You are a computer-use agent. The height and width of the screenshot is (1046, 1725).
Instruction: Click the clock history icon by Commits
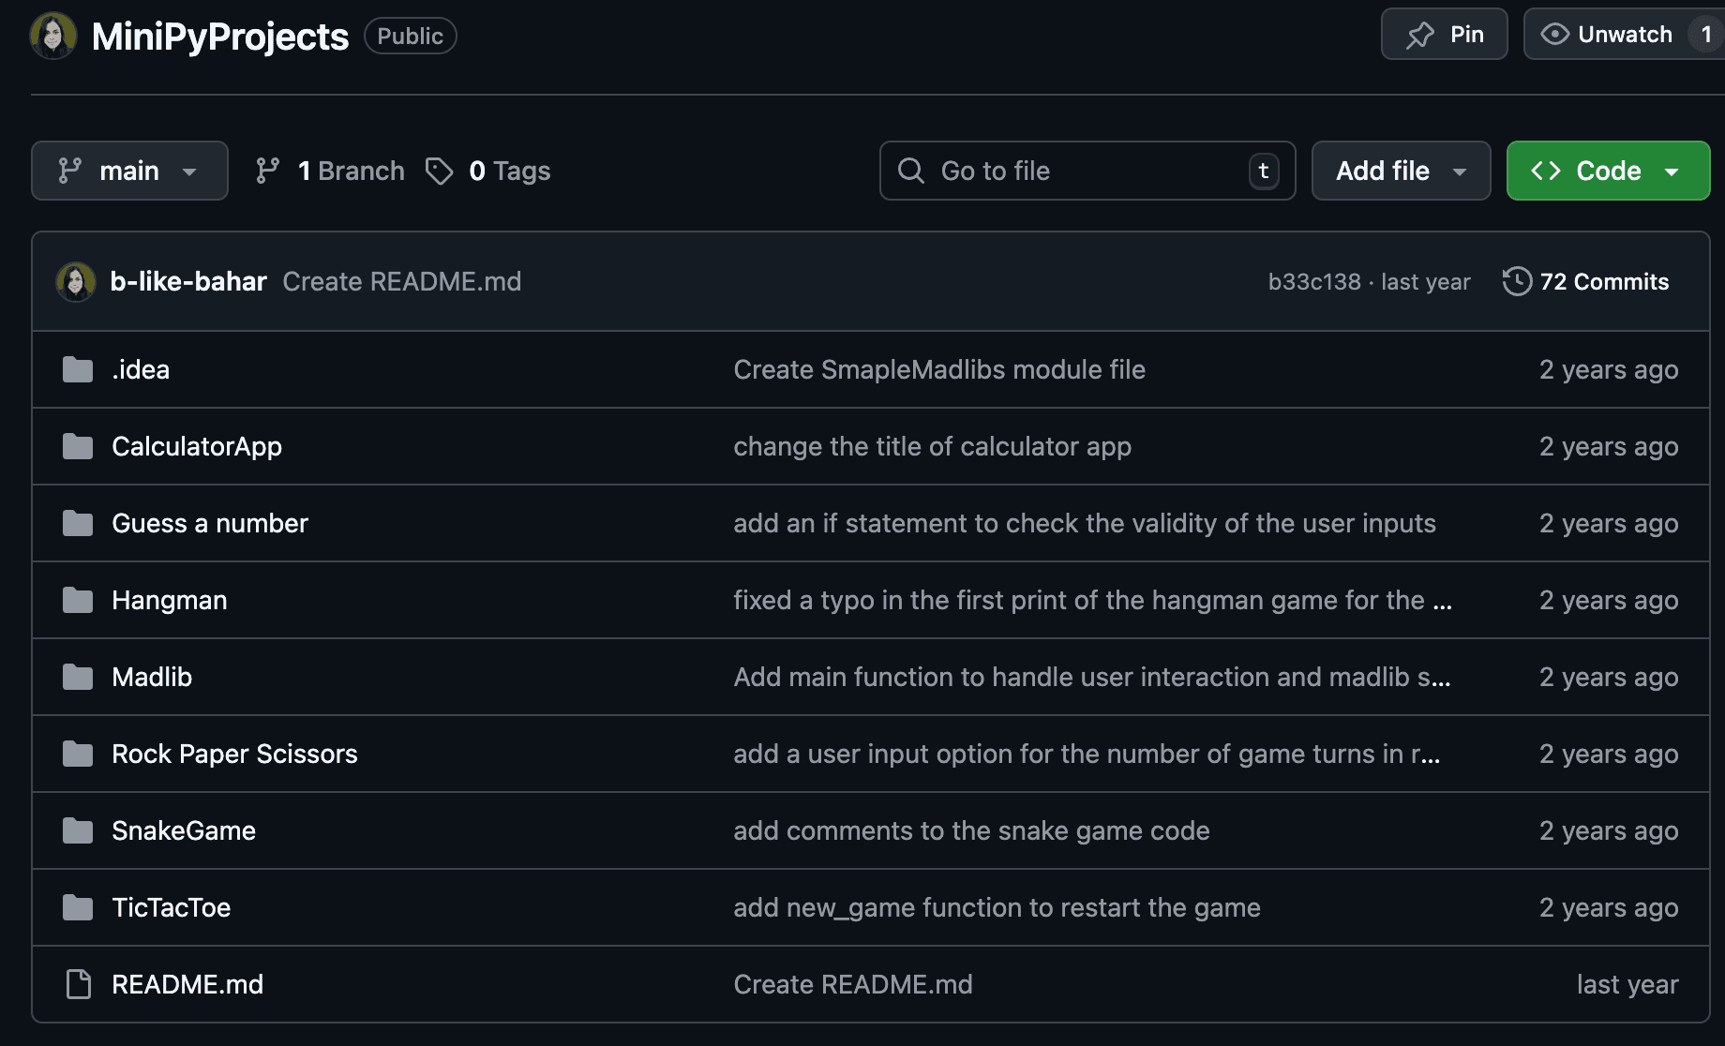(1517, 281)
